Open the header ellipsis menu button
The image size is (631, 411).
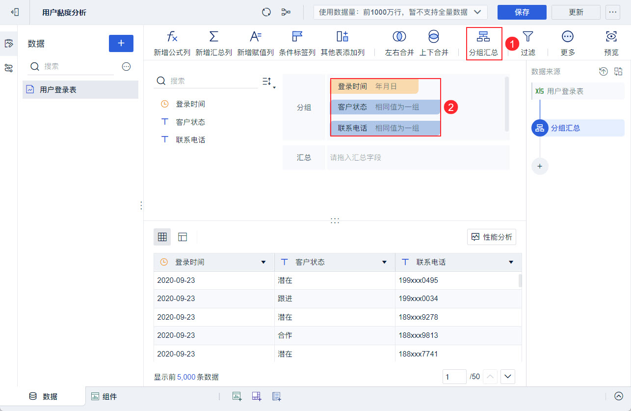coord(613,12)
